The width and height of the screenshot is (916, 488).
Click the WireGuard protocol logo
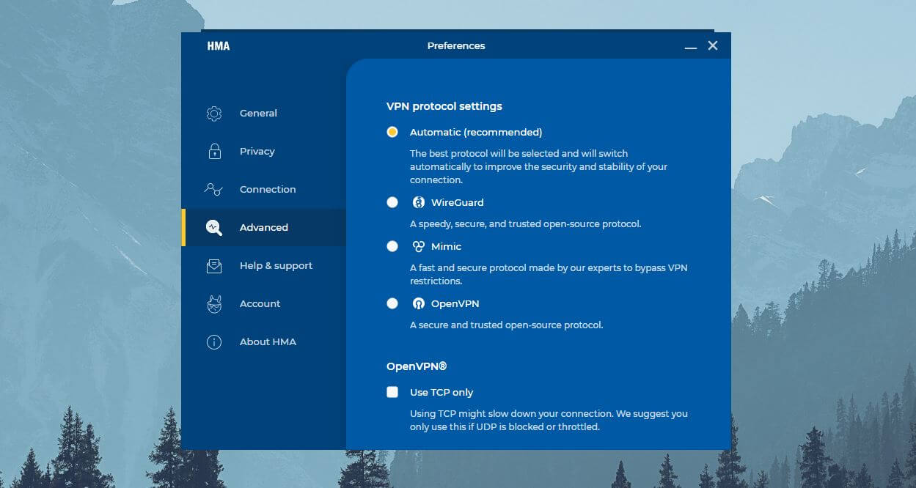[418, 203]
